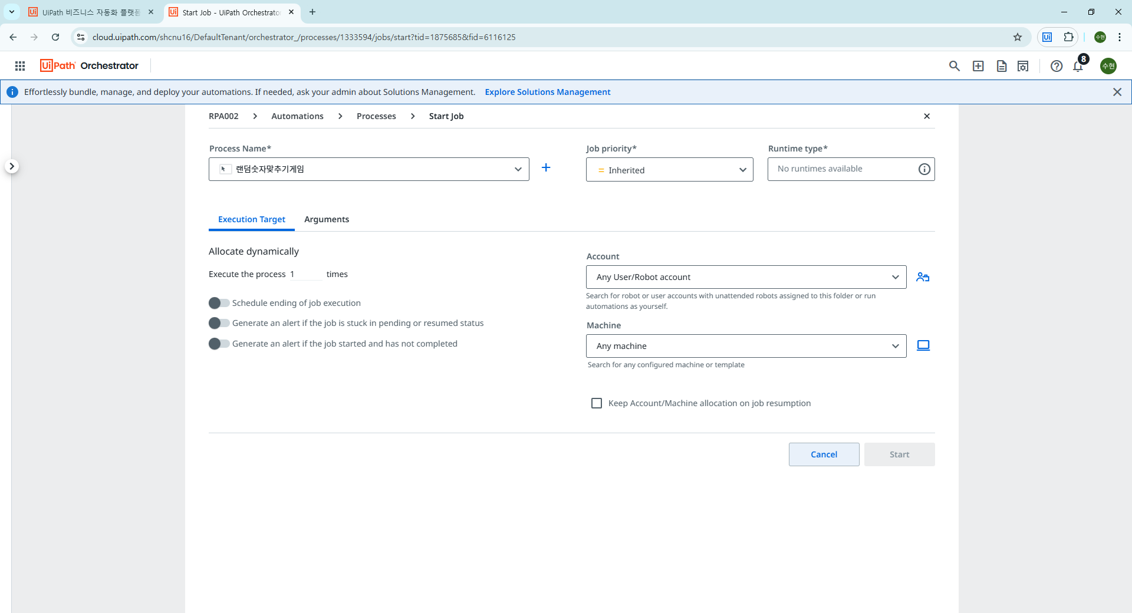Click the plus icon beside Process Name
The height and width of the screenshot is (613, 1132).
coord(546,168)
